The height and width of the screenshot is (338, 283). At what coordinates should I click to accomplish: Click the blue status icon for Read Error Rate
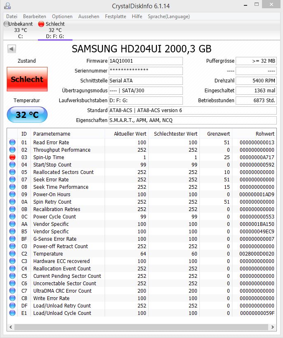(12, 143)
